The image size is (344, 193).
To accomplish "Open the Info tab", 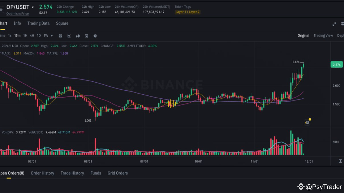I will [x=17, y=23].
